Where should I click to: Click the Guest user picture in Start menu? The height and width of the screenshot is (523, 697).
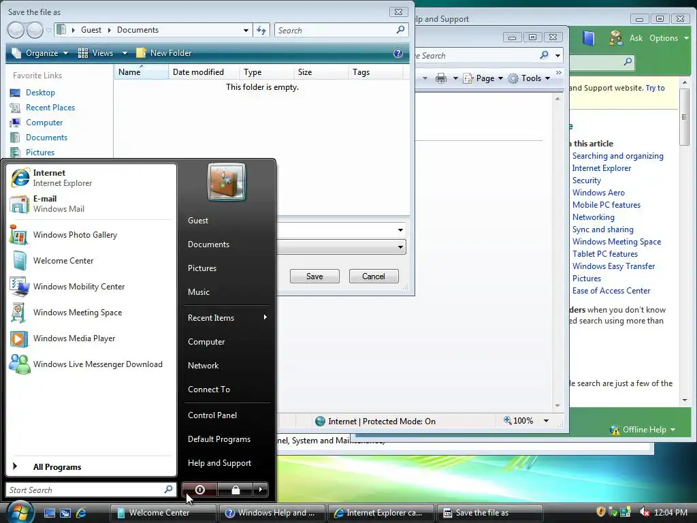click(226, 182)
